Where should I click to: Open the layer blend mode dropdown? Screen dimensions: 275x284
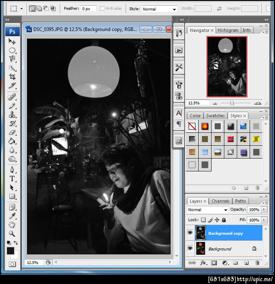(208, 210)
